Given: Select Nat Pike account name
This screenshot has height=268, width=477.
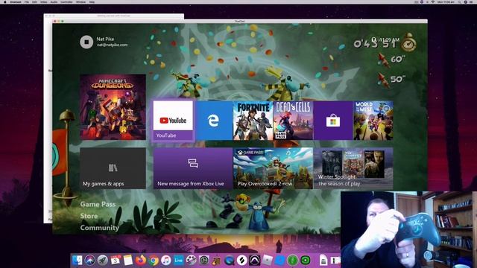Looking at the screenshot, I should (105, 39).
